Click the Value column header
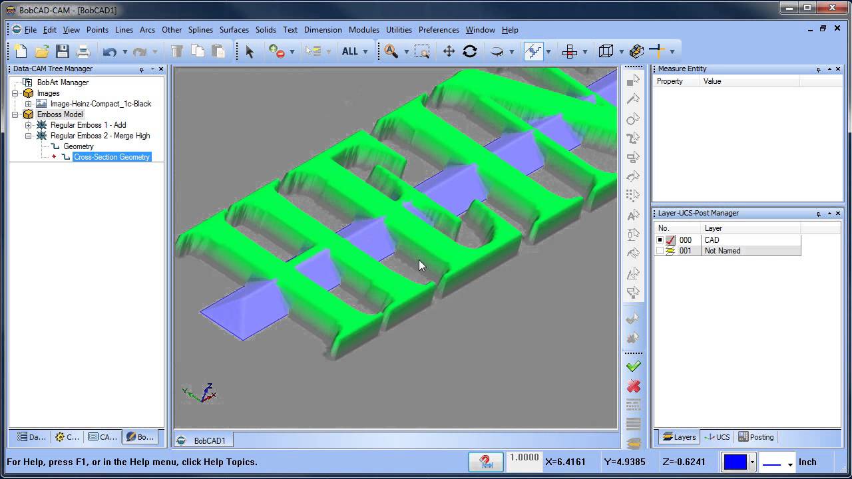Image resolution: width=852 pixels, height=479 pixels. tap(750, 81)
